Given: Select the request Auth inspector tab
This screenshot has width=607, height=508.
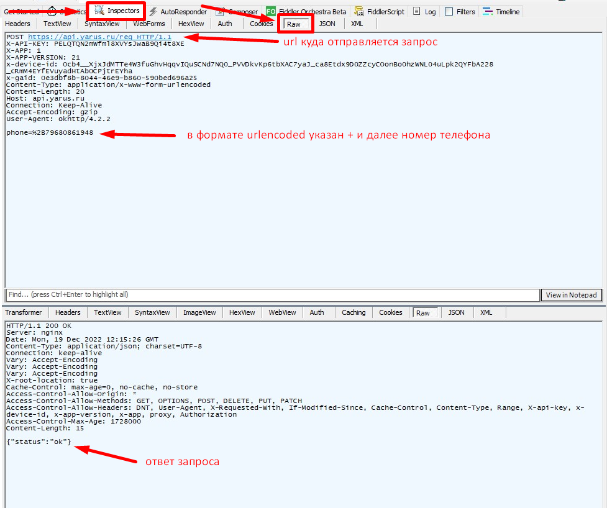Looking at the screenshot, I should point(225,24).
